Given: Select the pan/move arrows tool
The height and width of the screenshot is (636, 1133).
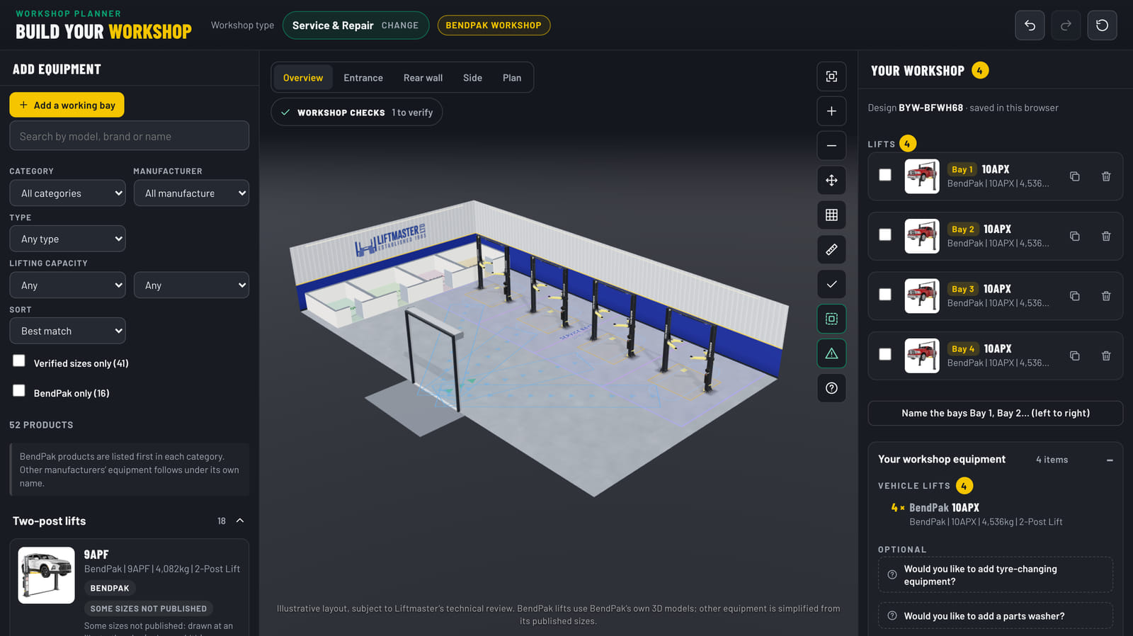Looking at the screenshot, I should tap(831, 180).
